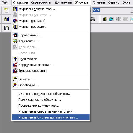The image size is (133, 133).
Task: Open План счетов menu entry
Action: [x=51, y=59]
